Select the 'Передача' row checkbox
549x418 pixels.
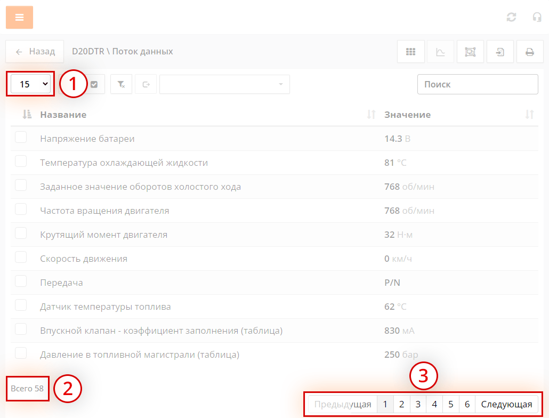[x=21, y=282]
